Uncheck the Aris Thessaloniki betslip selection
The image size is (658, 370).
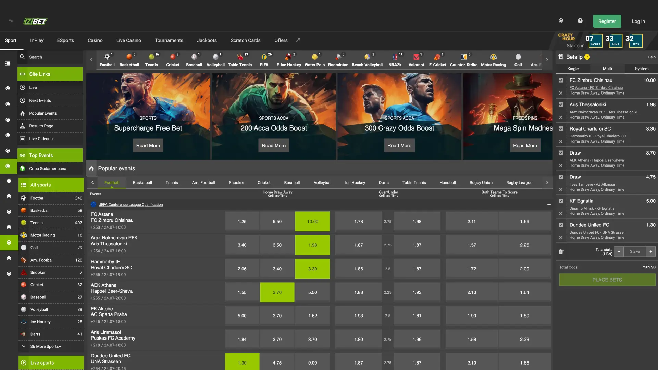point(561,104)
